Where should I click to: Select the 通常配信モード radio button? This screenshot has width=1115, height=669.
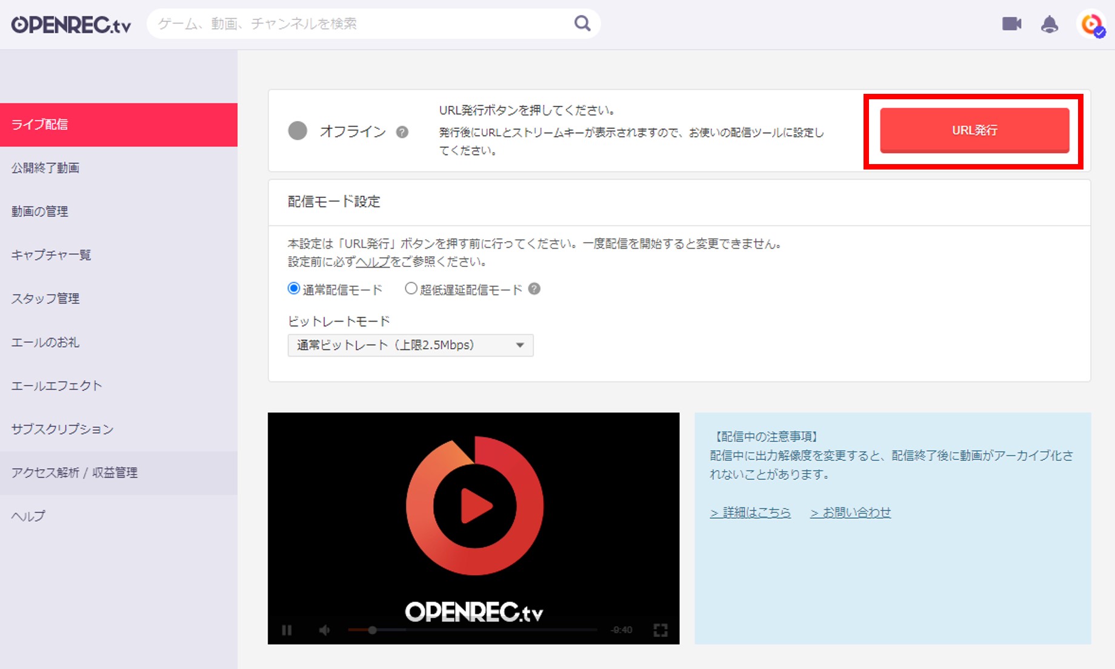click(x=294, y=289)
